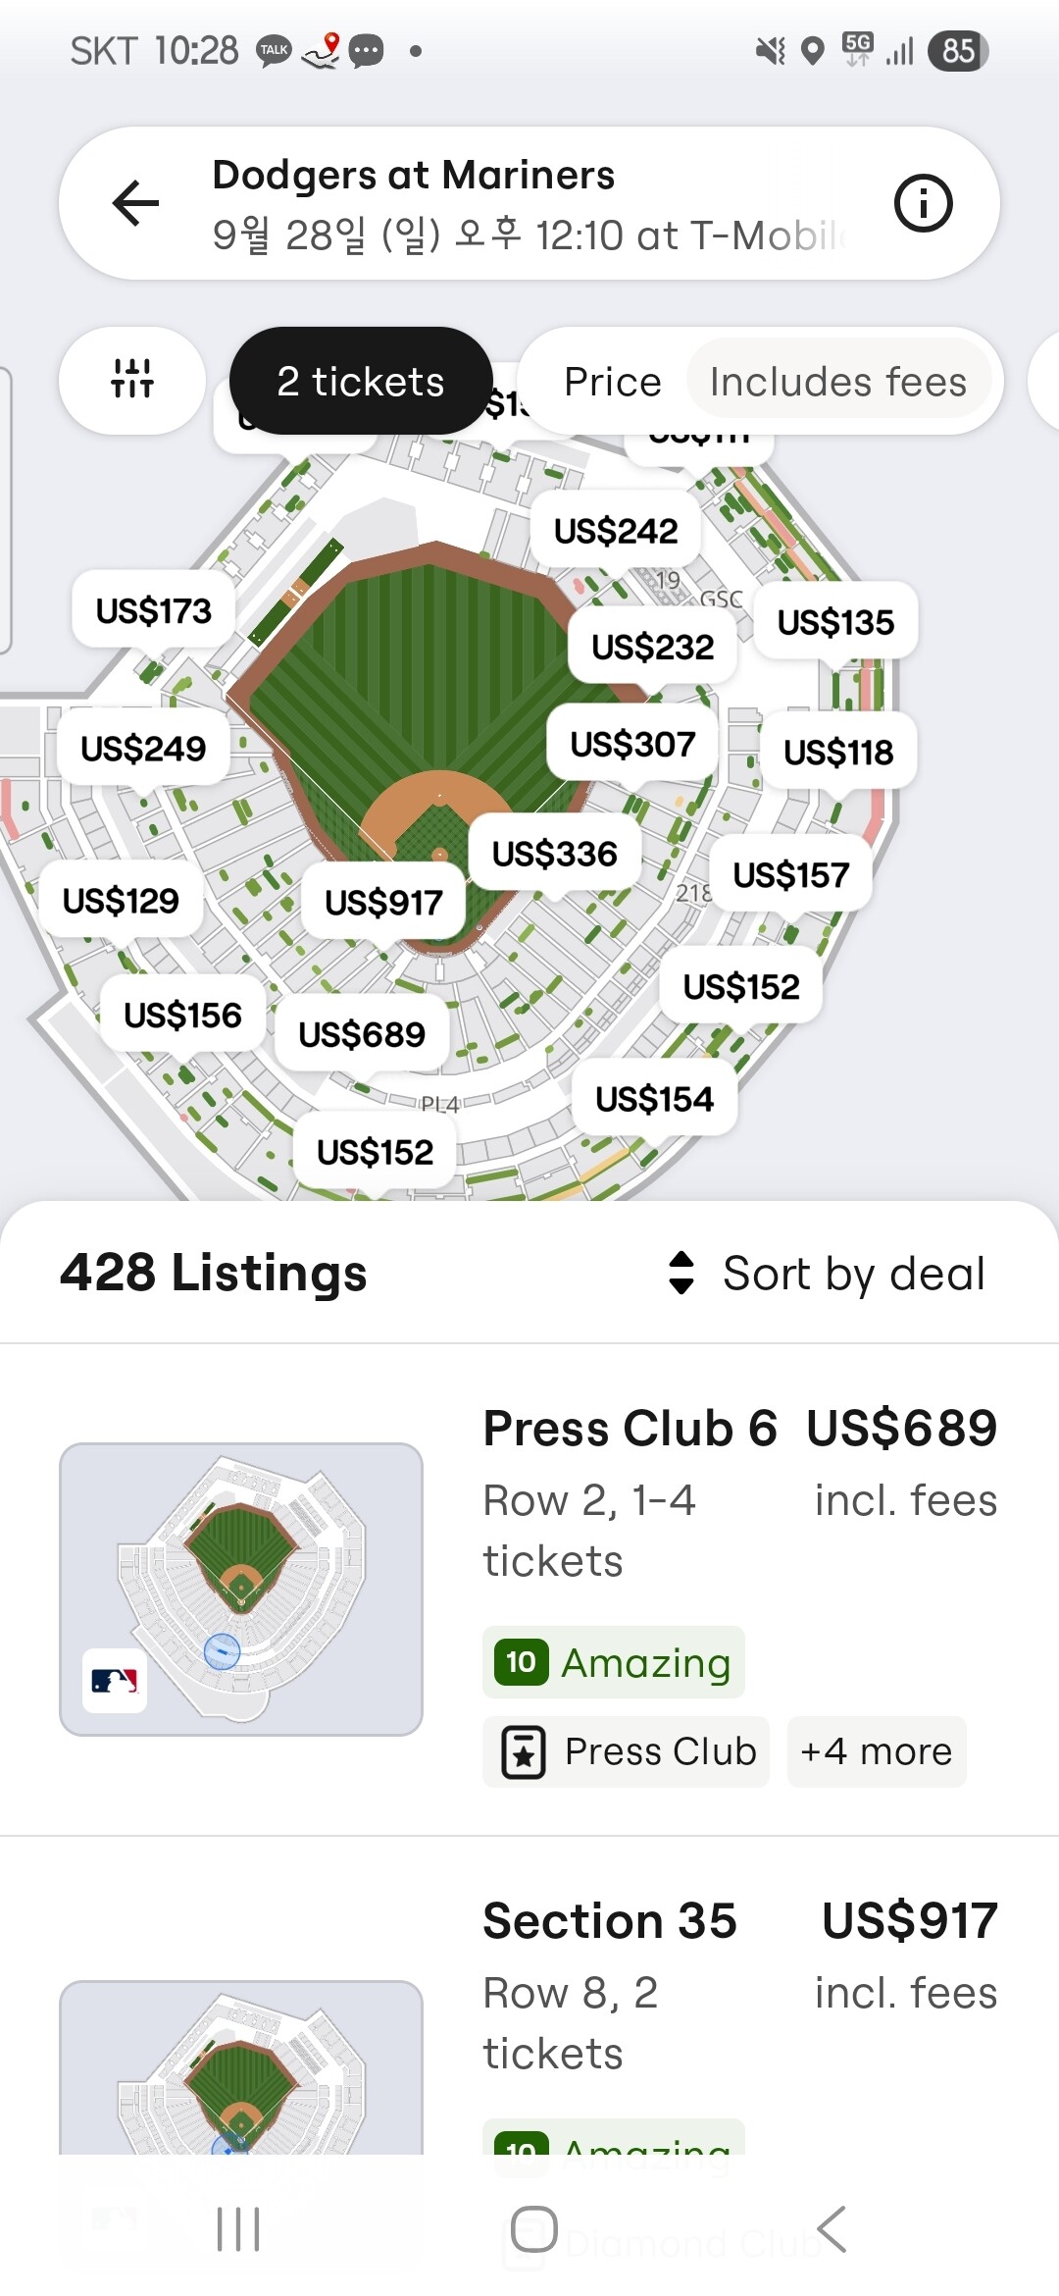Tap the Sort by deal arrows icon
This screenshot has height=2296, width=1059.
(x=681, y=1274)
